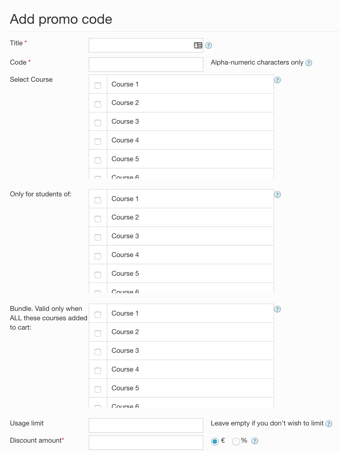Click the Usage limit input field
Viewport: 340px width, 452px height.
coord(146,425)
